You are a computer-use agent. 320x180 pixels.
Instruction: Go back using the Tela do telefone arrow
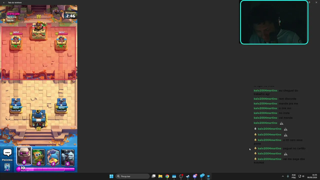pyautogui.click(x=4, y=2)
